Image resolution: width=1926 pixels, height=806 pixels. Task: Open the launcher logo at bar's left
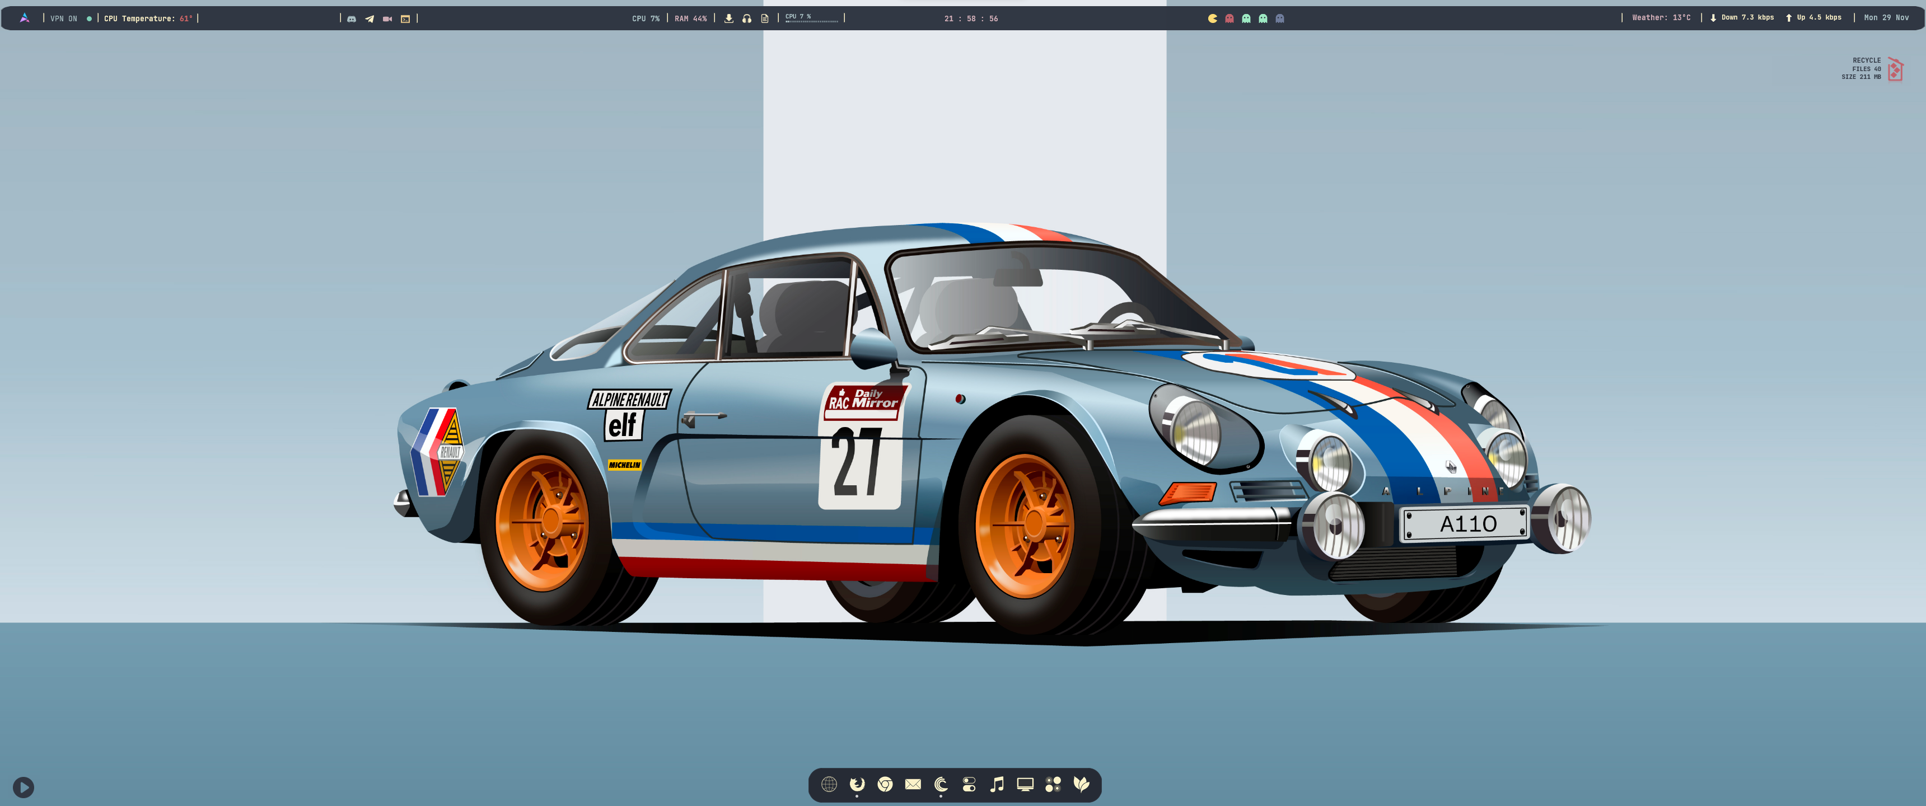coord(25,18)
